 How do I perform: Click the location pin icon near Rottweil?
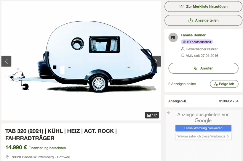coord(7,157)
